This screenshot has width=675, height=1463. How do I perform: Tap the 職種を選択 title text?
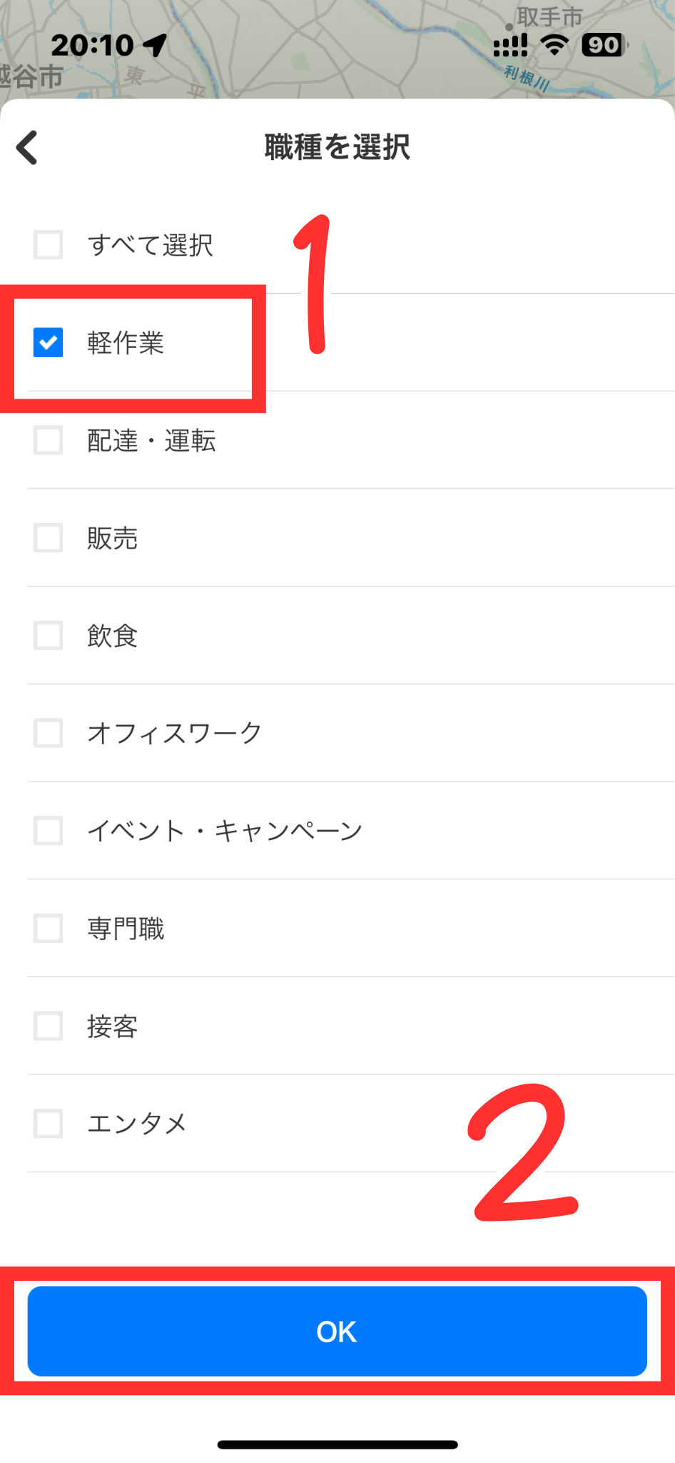[337, 147]
